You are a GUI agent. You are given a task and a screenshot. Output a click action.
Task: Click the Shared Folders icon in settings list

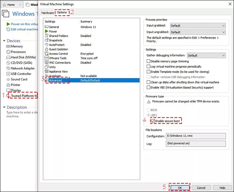pyautogui.click(x=46, y=36)
